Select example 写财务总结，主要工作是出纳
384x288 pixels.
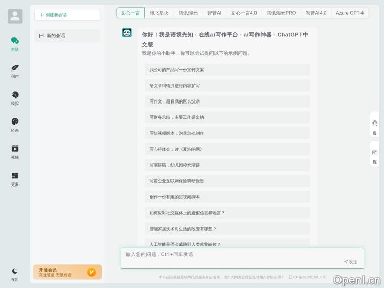click(227, 117)
